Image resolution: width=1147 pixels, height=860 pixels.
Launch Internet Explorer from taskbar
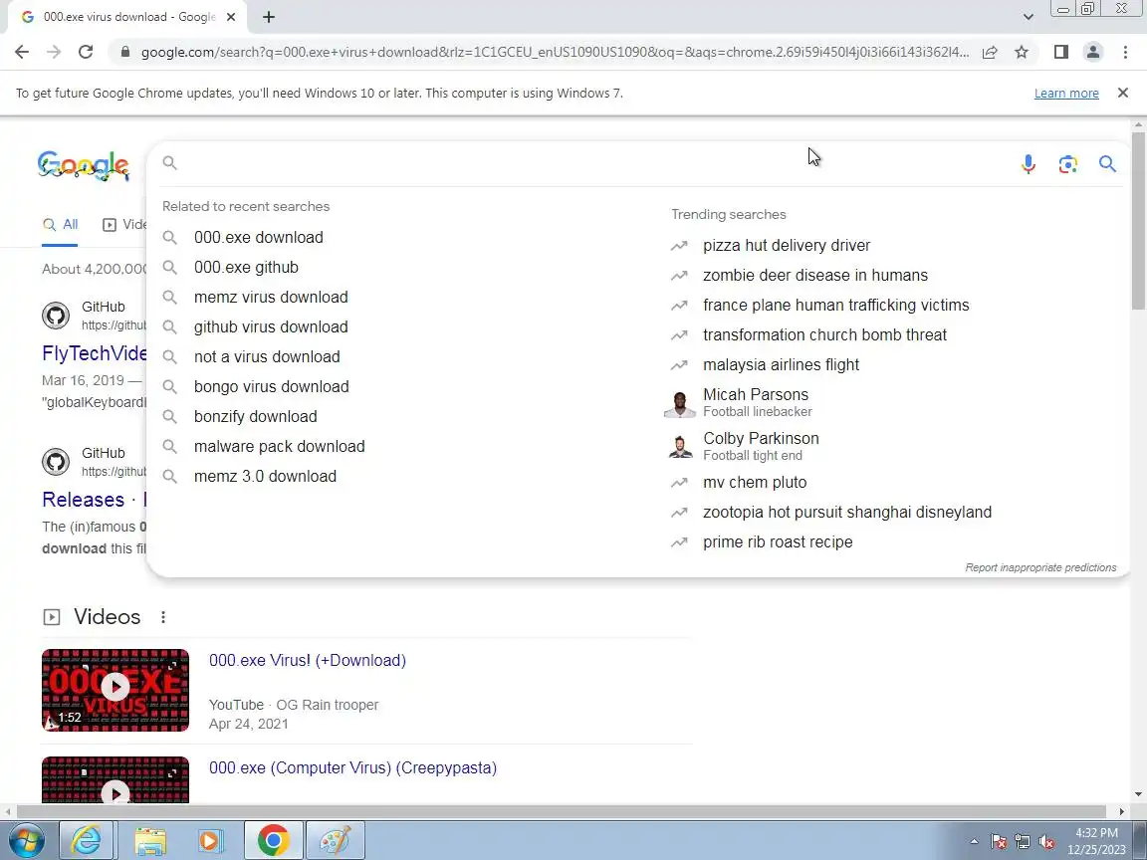coord(87,840)
